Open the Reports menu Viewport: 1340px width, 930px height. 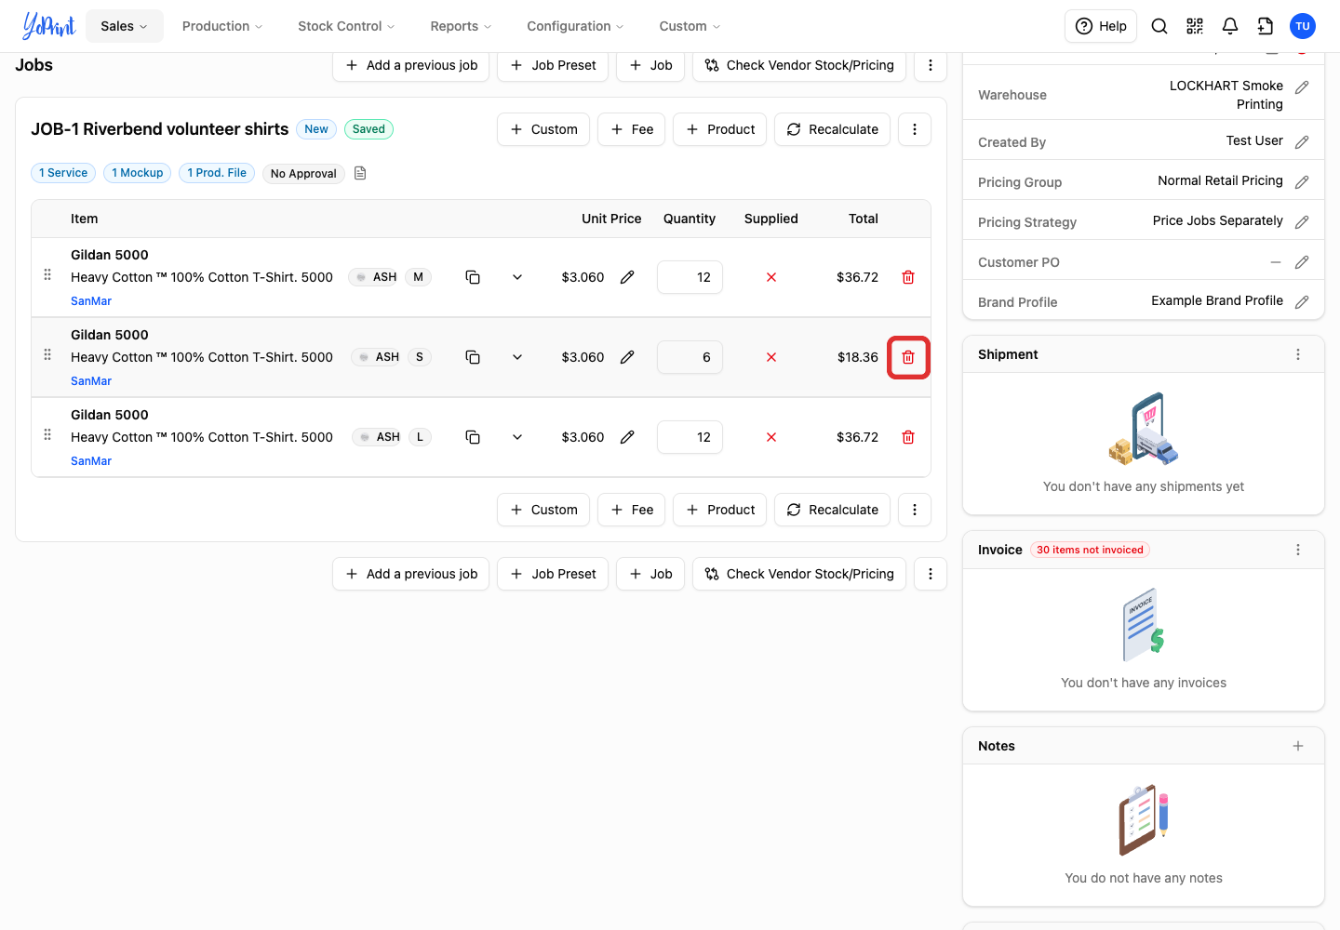pyautogui.click(x=461, y=26)
